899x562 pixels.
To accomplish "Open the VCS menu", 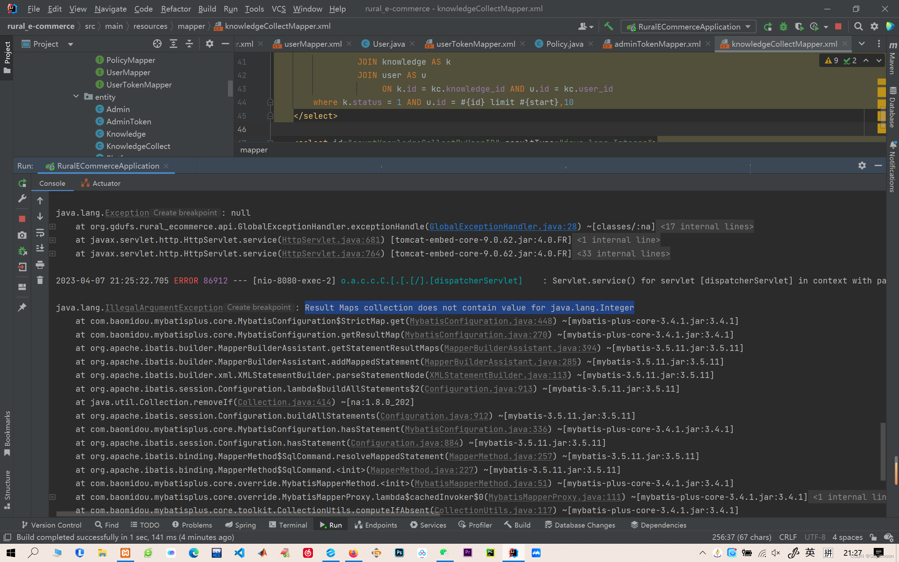I will tap(278, 8).
